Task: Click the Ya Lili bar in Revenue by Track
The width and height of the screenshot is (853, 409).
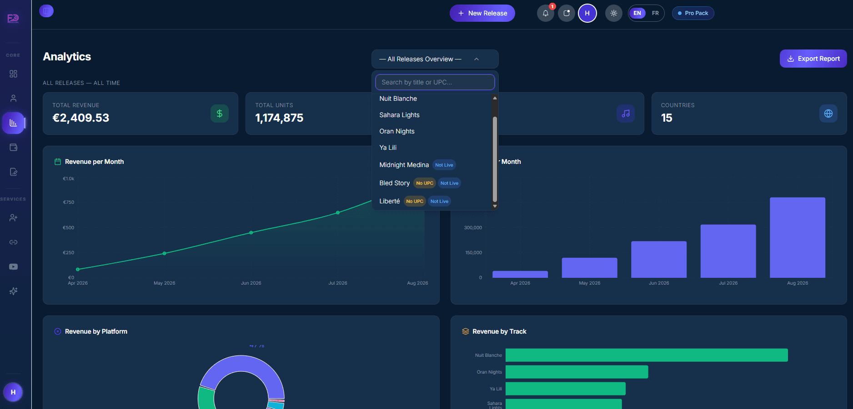Action: (566, 389)
